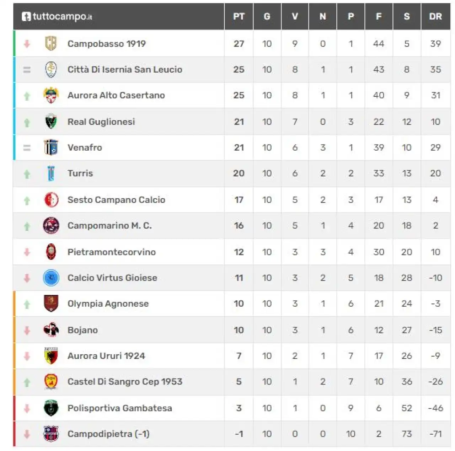The image size is (455, 451).
Task: Click the F goals scored column header
Action: (379, 16)
